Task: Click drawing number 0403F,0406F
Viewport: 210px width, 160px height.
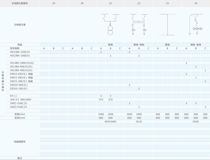Action: 110,122
